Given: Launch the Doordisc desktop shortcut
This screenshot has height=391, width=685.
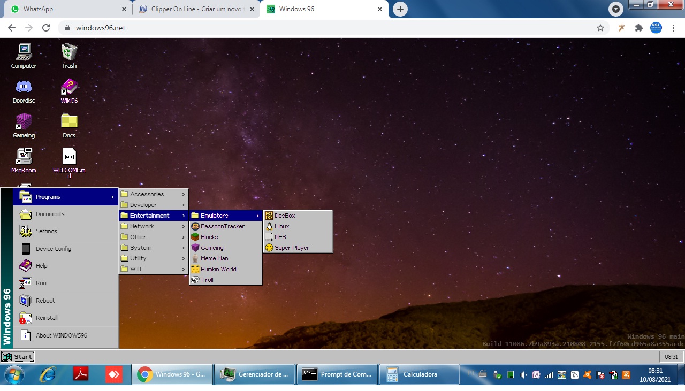Looking at the screenshot, I should [x=24, y=91].
